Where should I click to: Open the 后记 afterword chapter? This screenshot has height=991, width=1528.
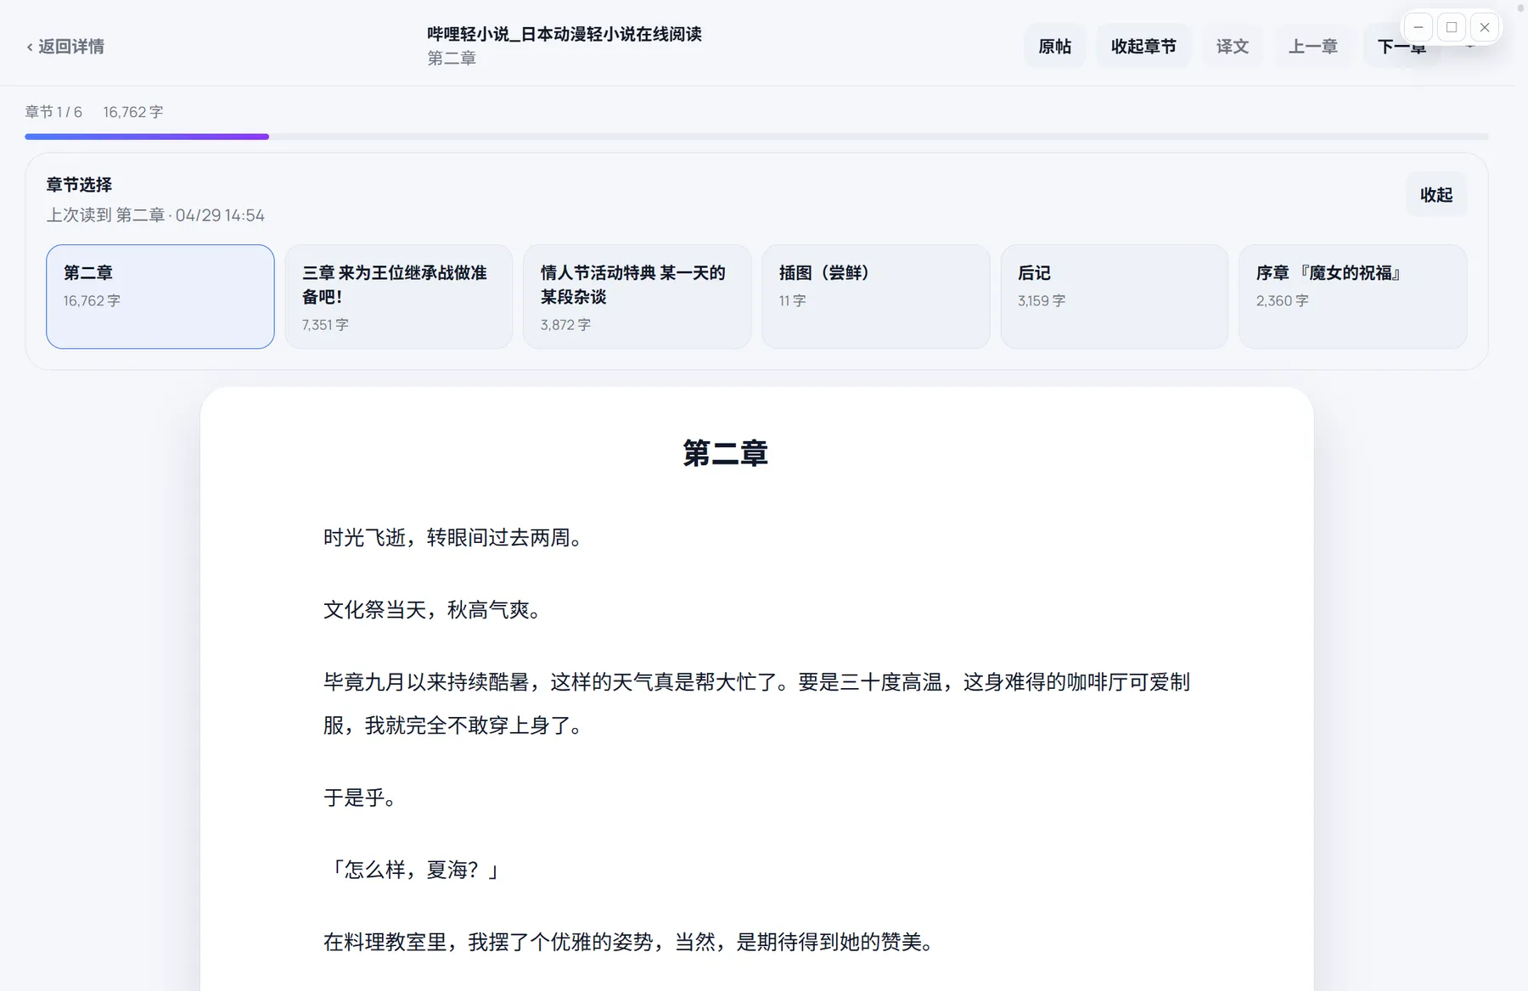(1115, 296)
